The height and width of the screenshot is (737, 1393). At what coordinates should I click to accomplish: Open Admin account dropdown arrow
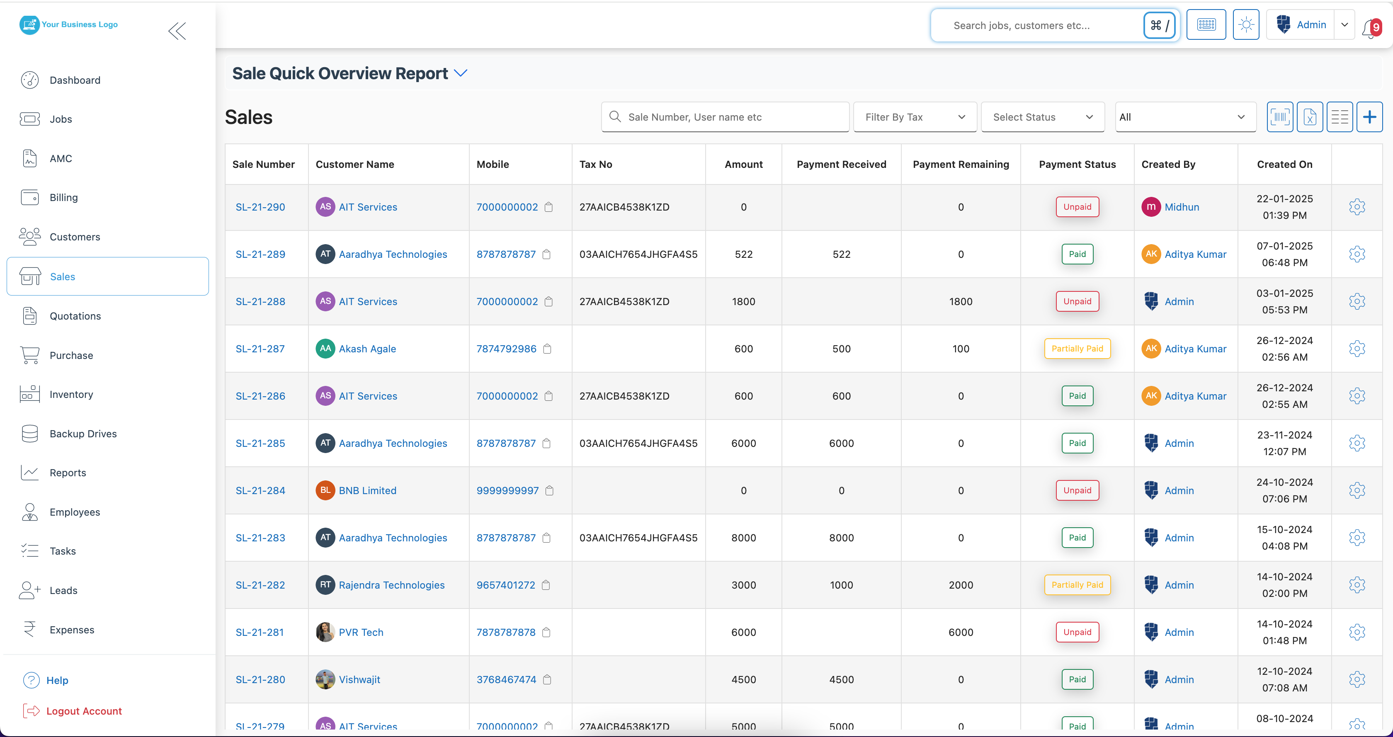coord(1344,25)
